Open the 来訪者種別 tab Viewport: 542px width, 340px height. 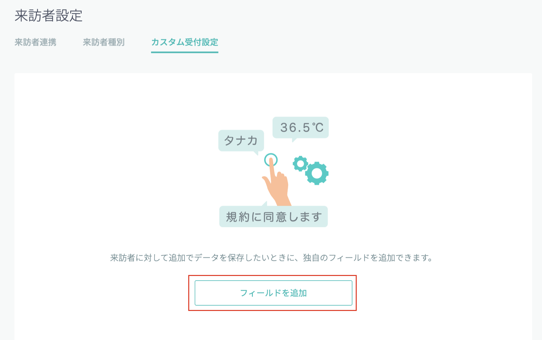pos(104,42)
